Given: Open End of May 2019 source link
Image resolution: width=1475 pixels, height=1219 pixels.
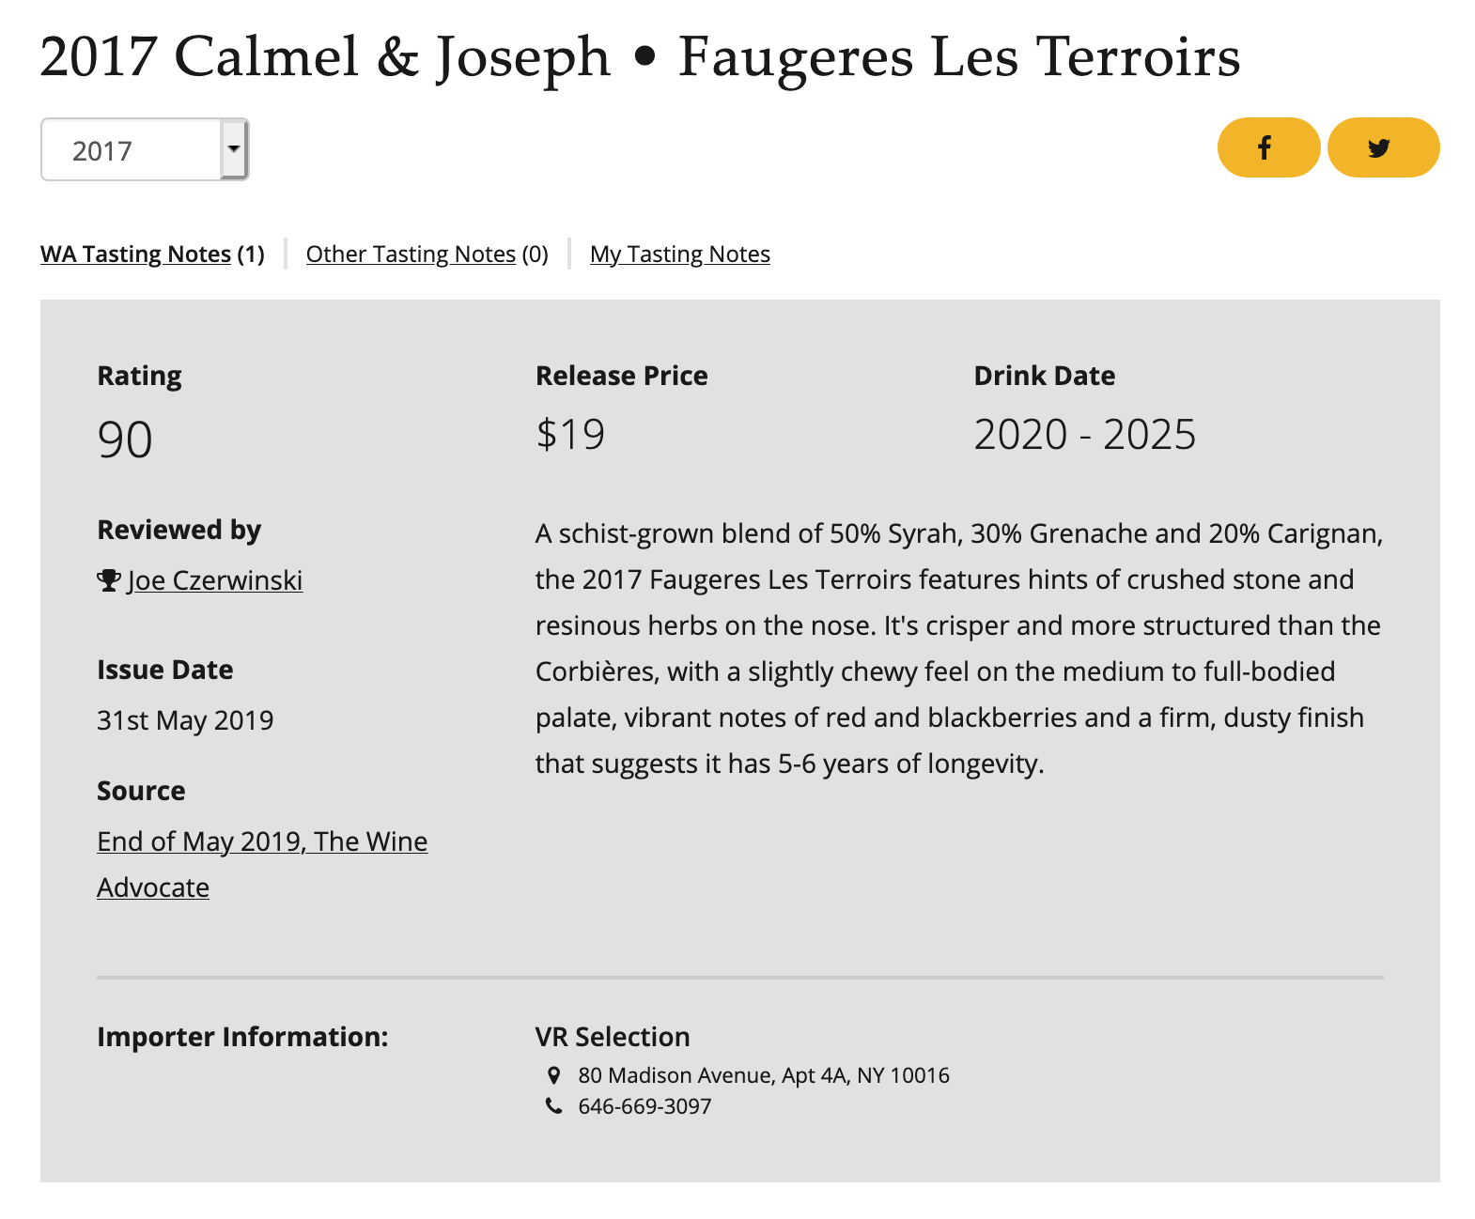Looking at the screenshot, I should (262, 841).
